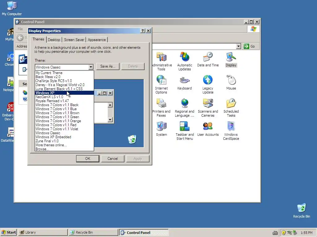Click the security shield tray icon
Viewport: 317px width, 237px height.
click(284, 233)
